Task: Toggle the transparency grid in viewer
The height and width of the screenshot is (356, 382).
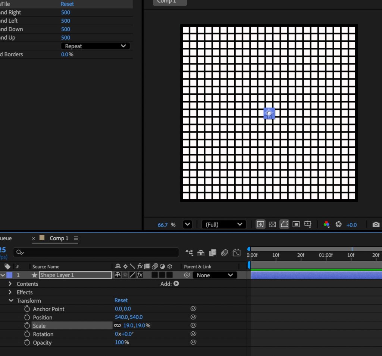Action: [x=272, y=224]
